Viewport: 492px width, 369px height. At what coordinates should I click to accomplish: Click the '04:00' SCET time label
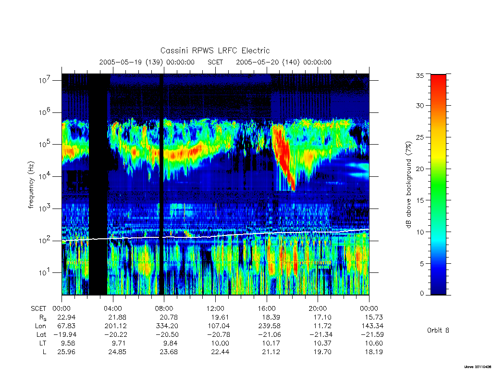click(112, 308)
